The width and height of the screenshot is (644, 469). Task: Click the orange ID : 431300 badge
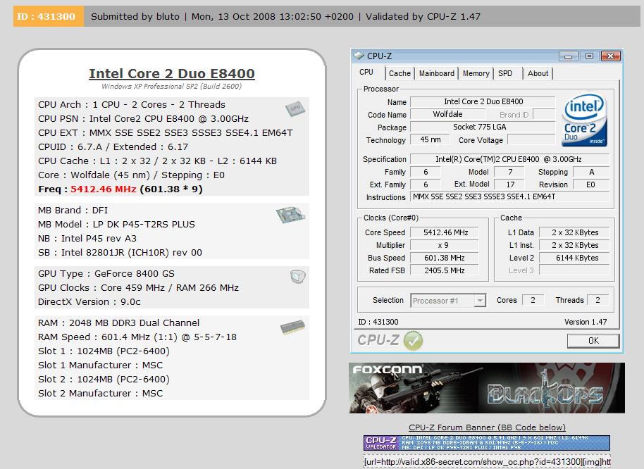[49, 16]
